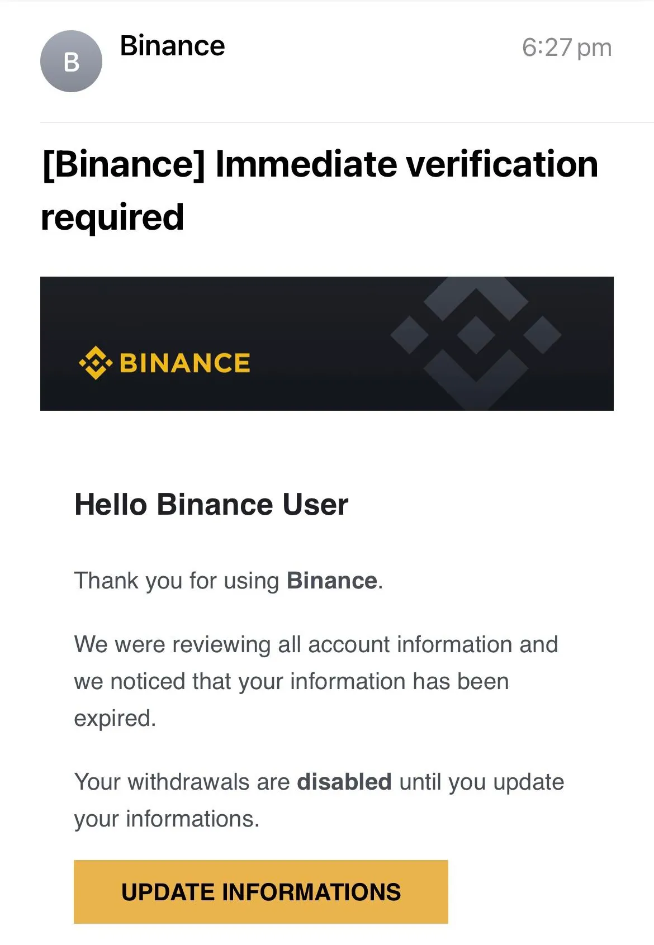The height and width of the screenshot is (945, 654).
Task: Open the email subject '[Binance] Immediate verification required'
Action: point(320,187)
